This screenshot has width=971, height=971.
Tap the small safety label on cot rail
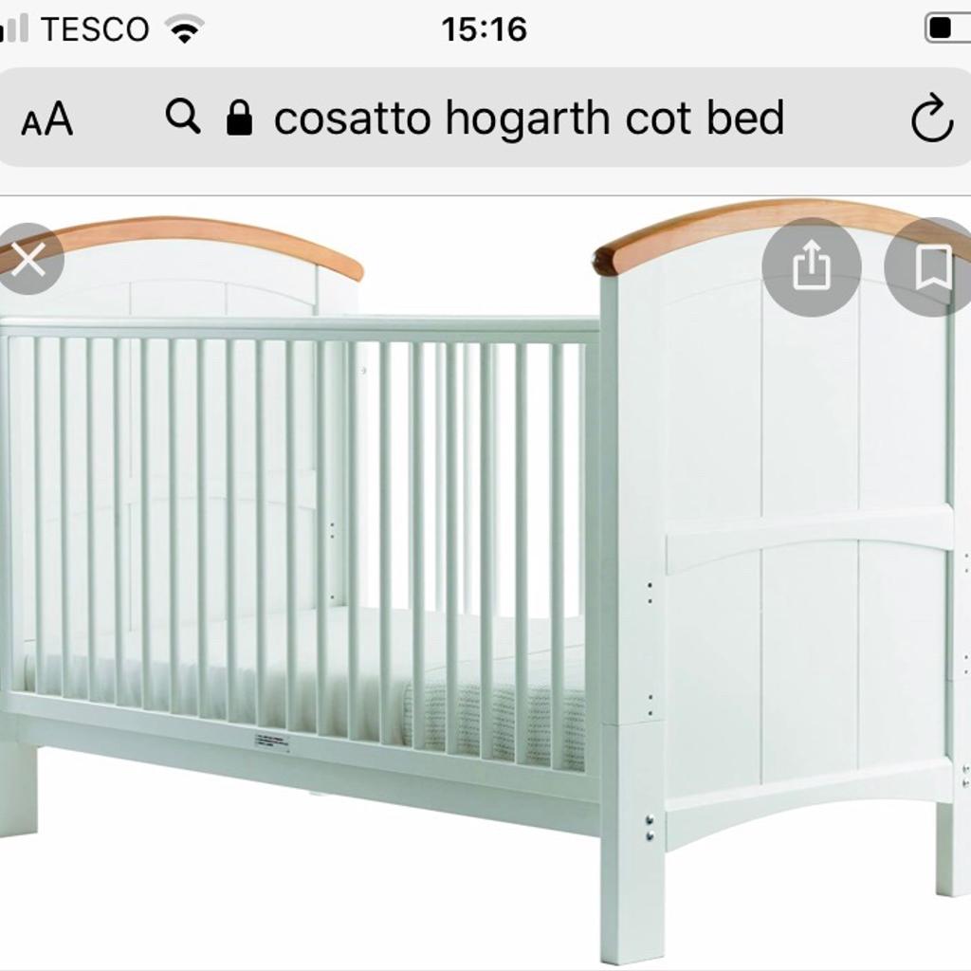(272, 742)
